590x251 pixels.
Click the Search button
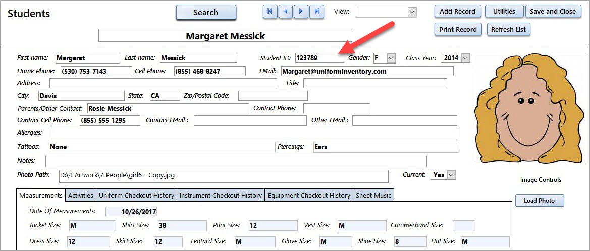206,13
